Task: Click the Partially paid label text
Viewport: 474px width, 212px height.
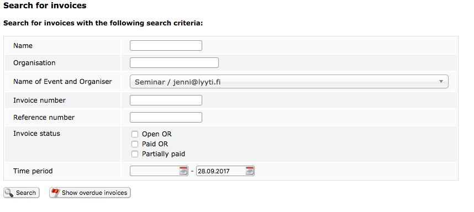Action: click(x=164, y=154)
